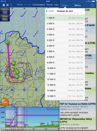Go back using the Outils chevron button

[x=50, y=11]
